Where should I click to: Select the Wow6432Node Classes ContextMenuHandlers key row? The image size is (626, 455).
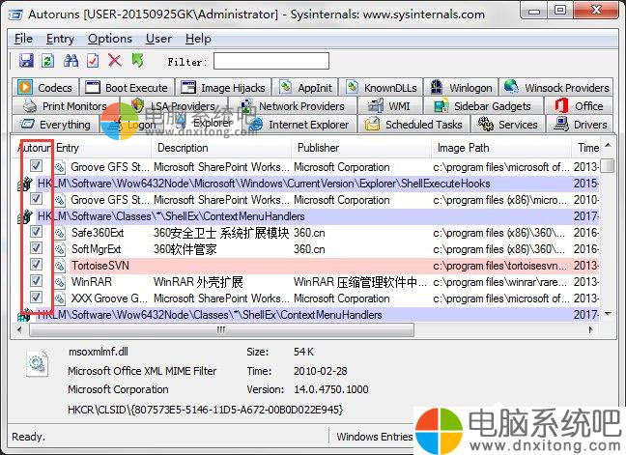click(x=307, y=315)
